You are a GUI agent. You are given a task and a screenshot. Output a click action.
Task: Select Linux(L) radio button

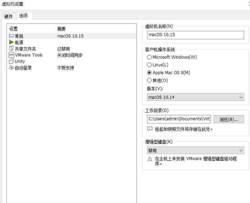pos(149,65)
